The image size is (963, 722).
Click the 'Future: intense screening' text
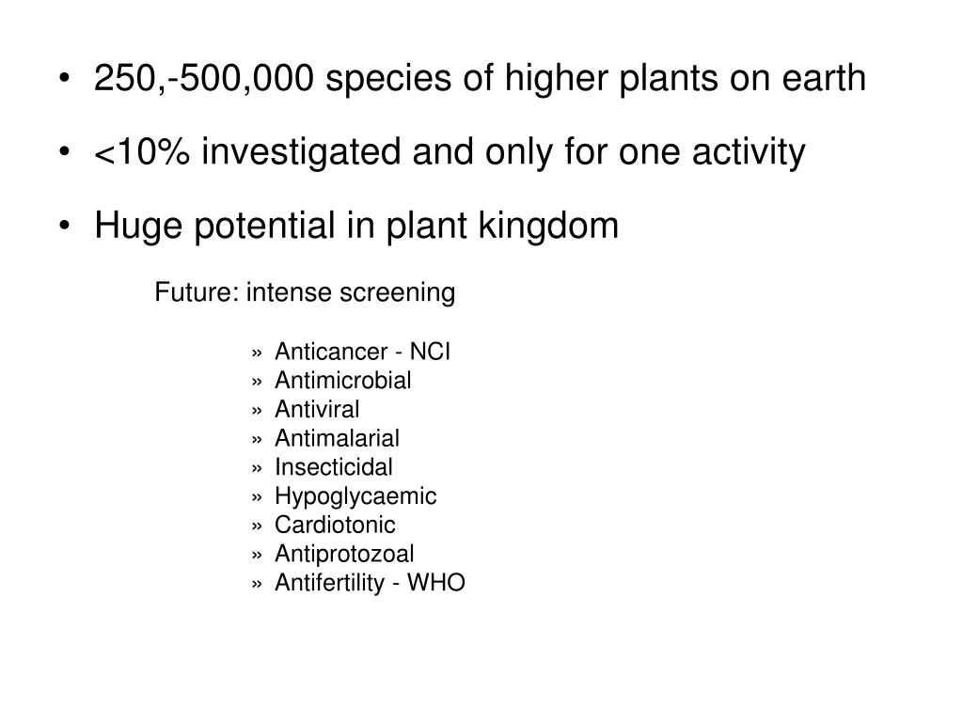305,292
